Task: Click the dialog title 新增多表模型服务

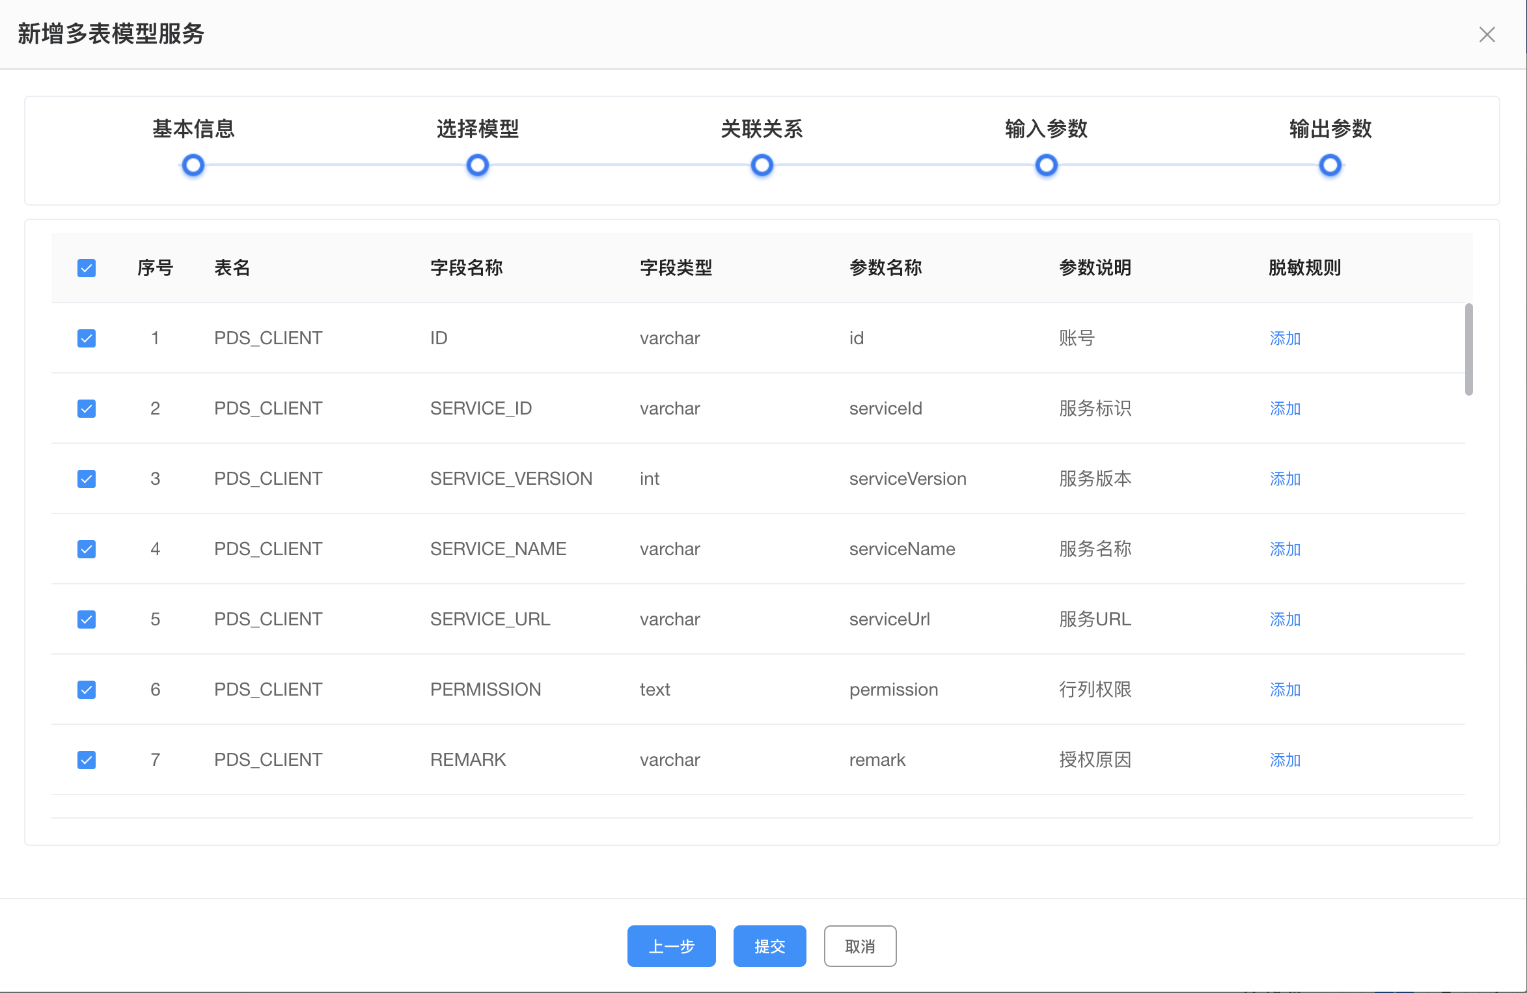Action: [x=111, y=34]
